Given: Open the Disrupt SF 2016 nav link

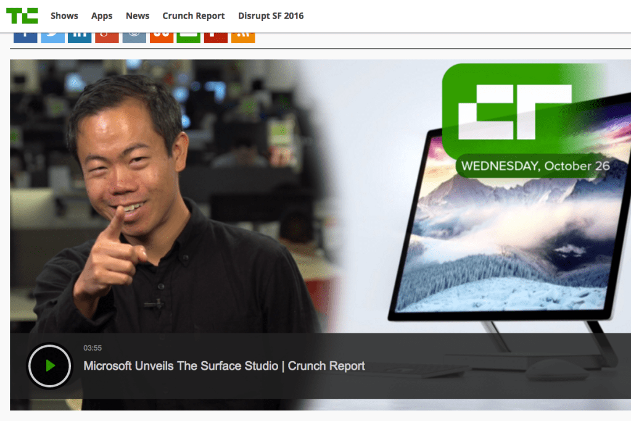Looking at the screenshot, I should (271, 15).
